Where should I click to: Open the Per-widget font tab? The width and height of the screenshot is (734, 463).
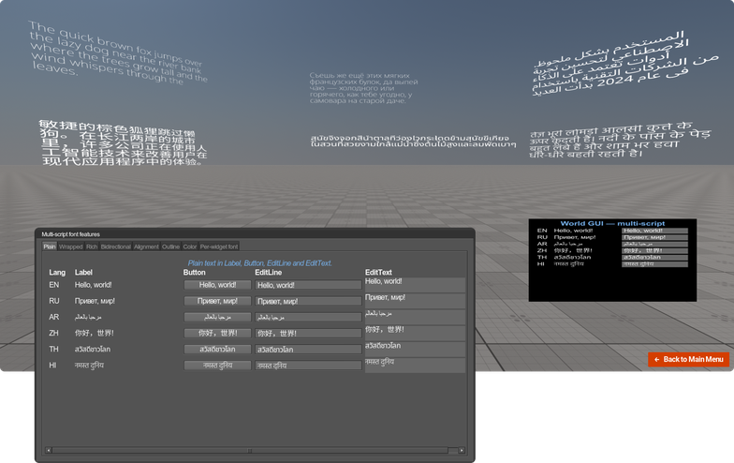pos(219,246)
